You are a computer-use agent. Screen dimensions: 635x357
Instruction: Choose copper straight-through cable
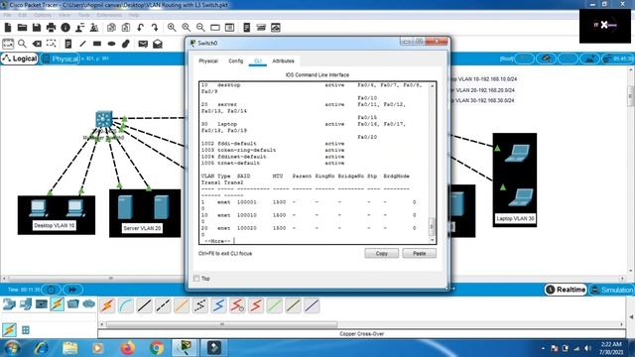(144, 305)
